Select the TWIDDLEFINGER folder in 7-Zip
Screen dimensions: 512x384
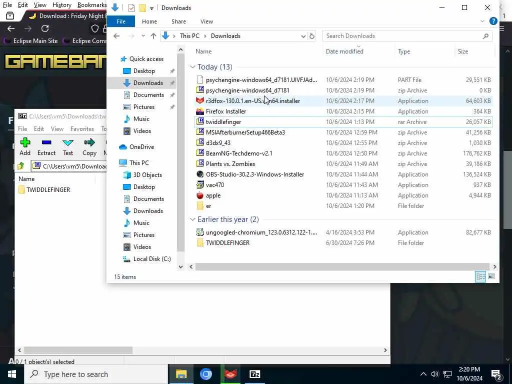pos(44,189)
